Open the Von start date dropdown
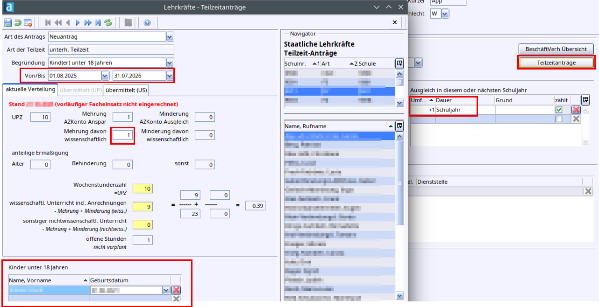This screenshot has height=307, width=599. click(x=105, y=76)
